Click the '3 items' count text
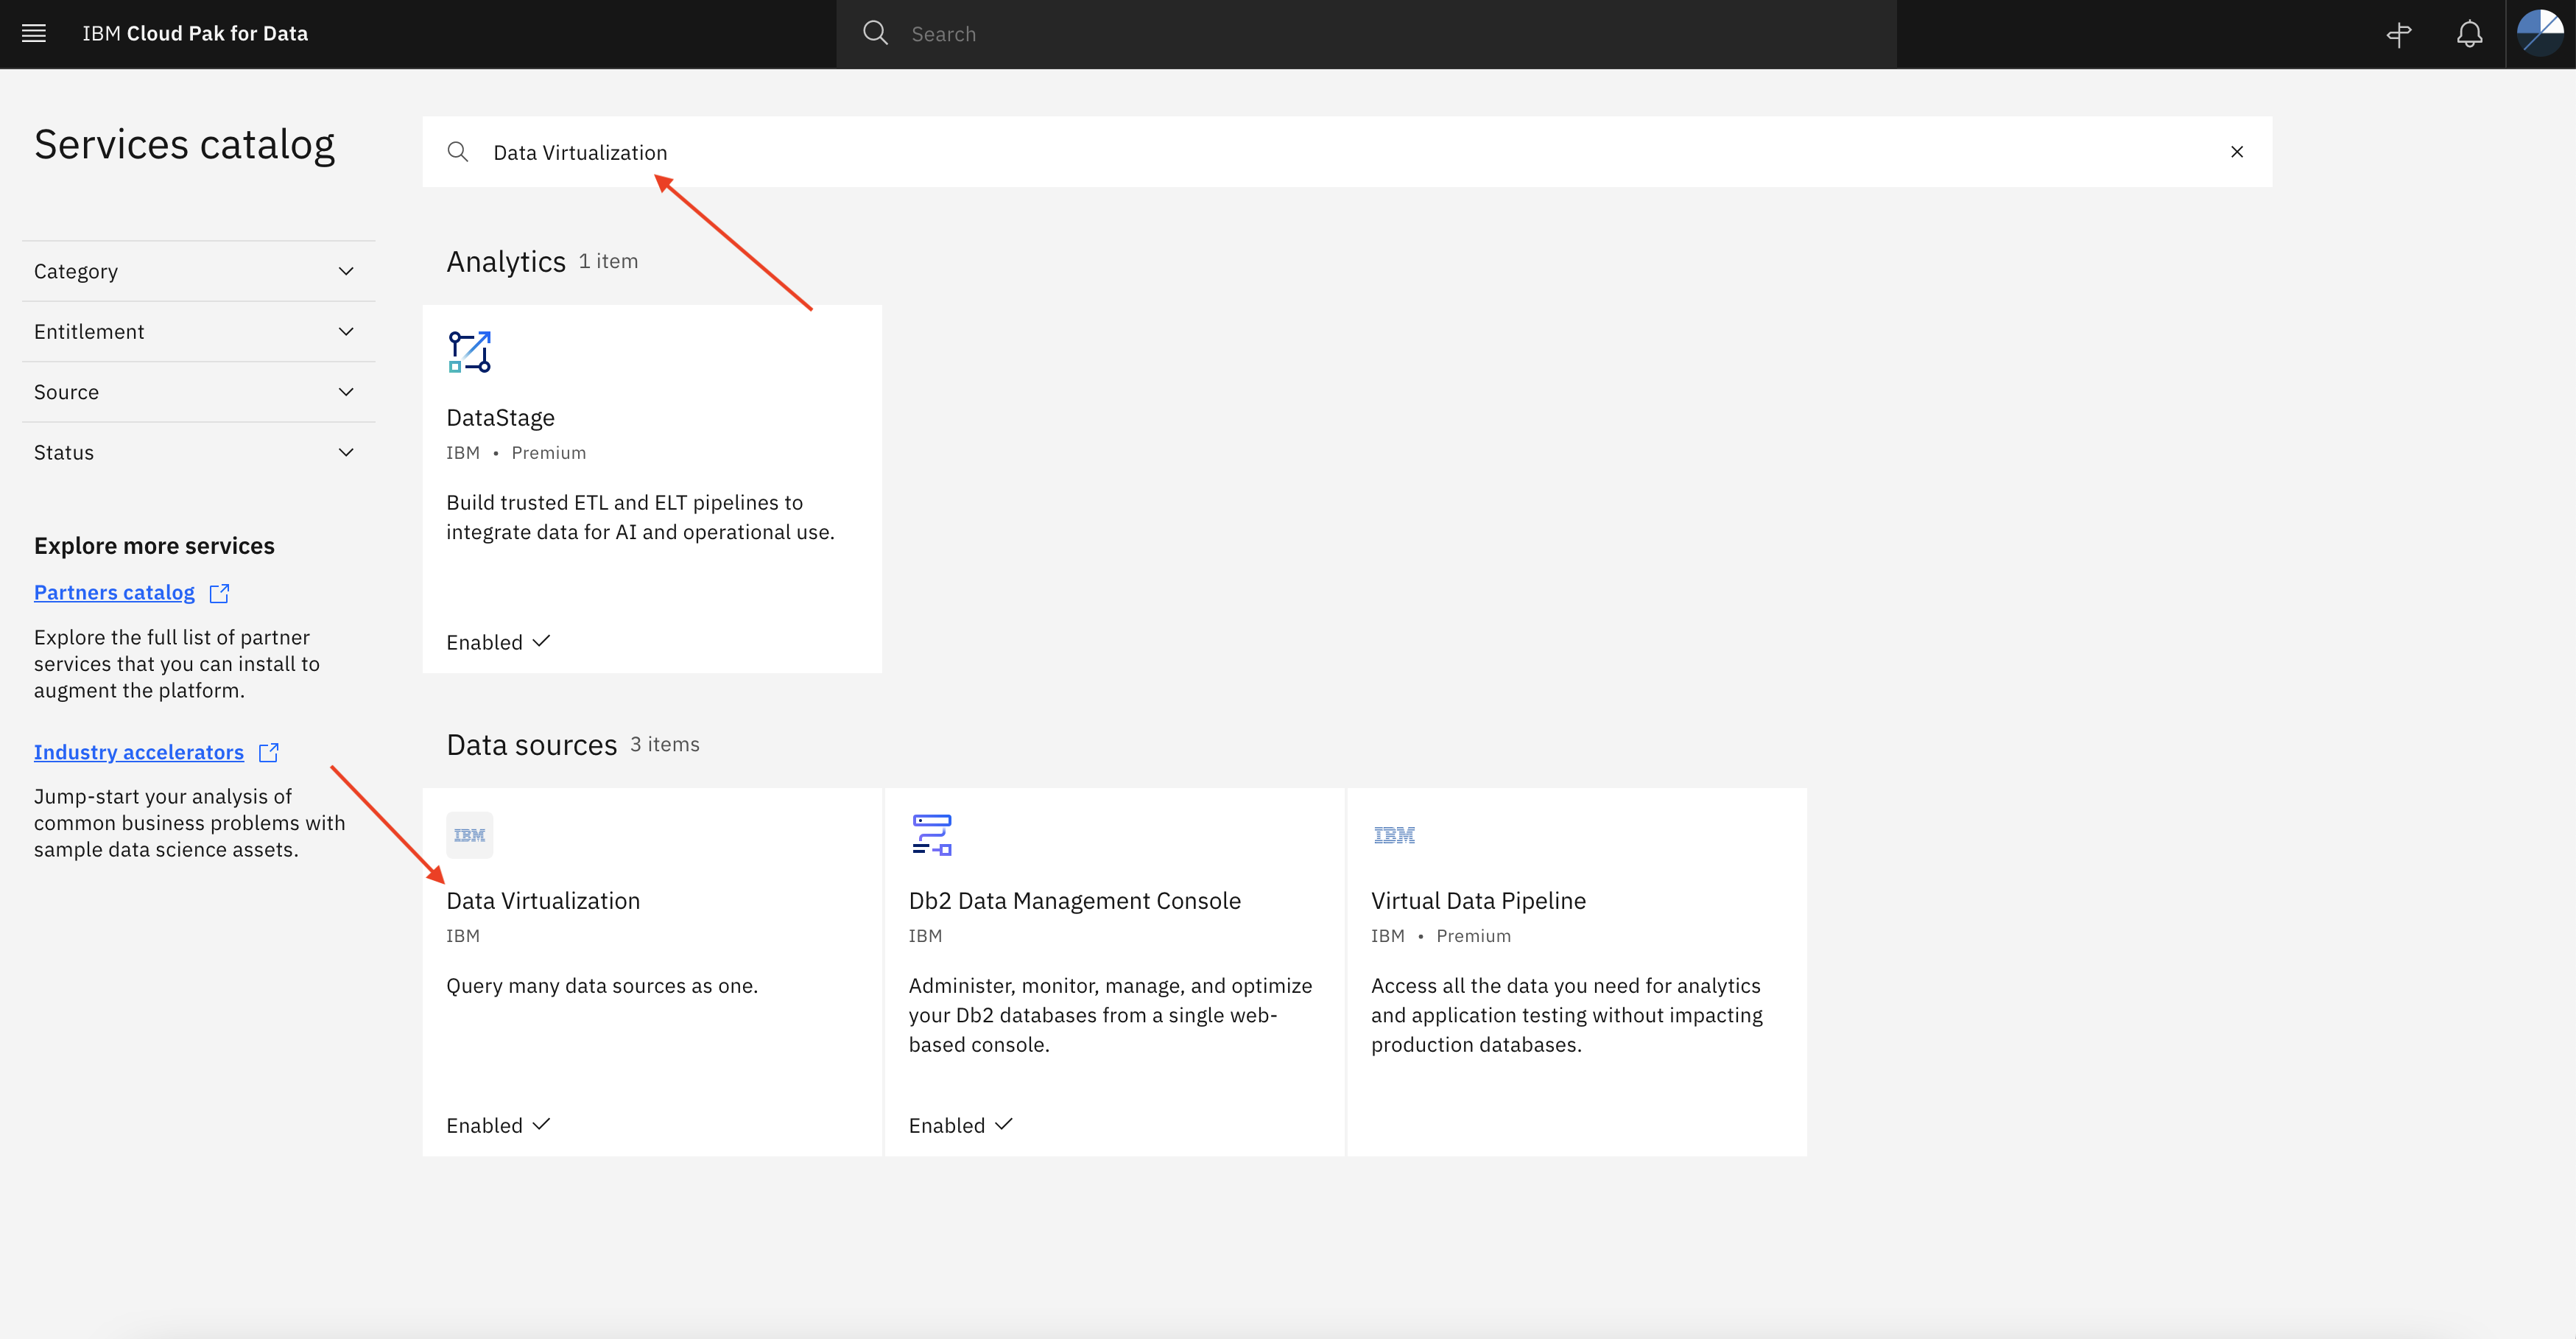Image resolution: width=2576 pixels, height=1339 pixels. tap(665, 745)
